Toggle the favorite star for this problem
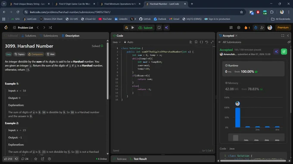Screen dimensions: 293x164 35,159
